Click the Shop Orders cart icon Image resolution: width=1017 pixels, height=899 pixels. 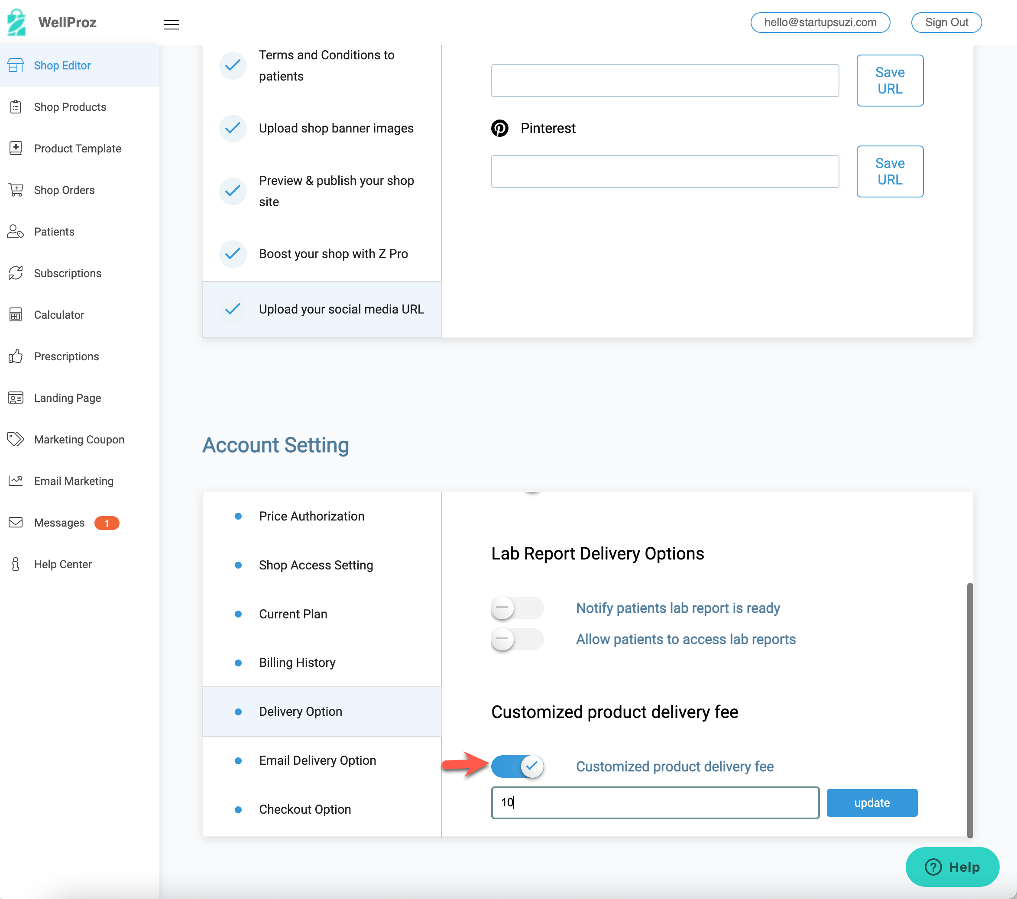(x=16, y=190)
